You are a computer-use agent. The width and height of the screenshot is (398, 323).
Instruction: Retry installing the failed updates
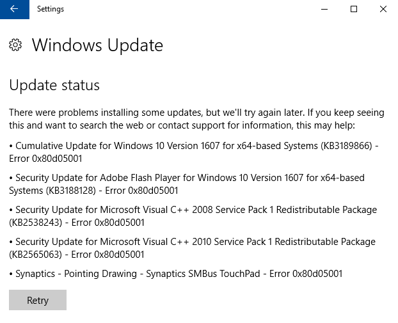pyautogui.click(x=38, y=300)
